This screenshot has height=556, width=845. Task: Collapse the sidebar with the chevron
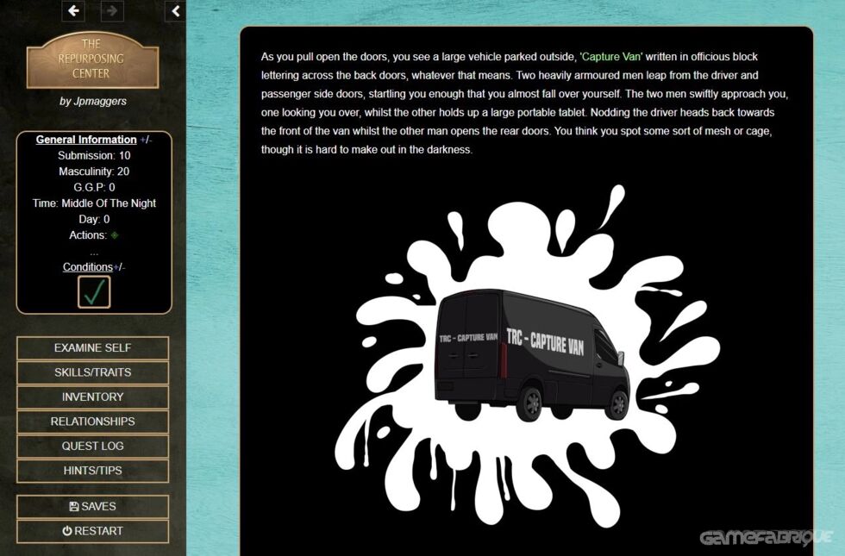(x=176, y=10)
